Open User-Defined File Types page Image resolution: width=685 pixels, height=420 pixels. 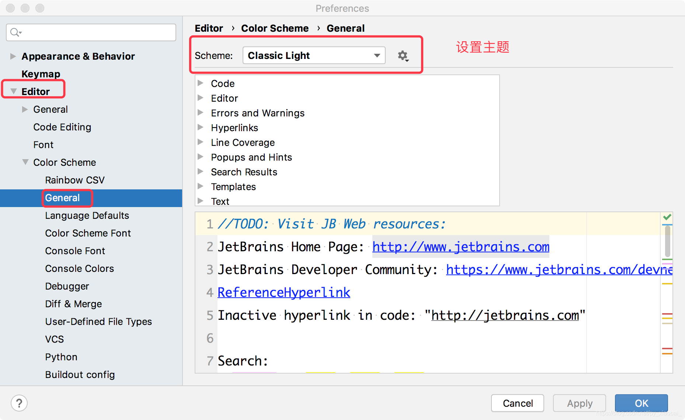pyautogui.click(x=98, y=322)
